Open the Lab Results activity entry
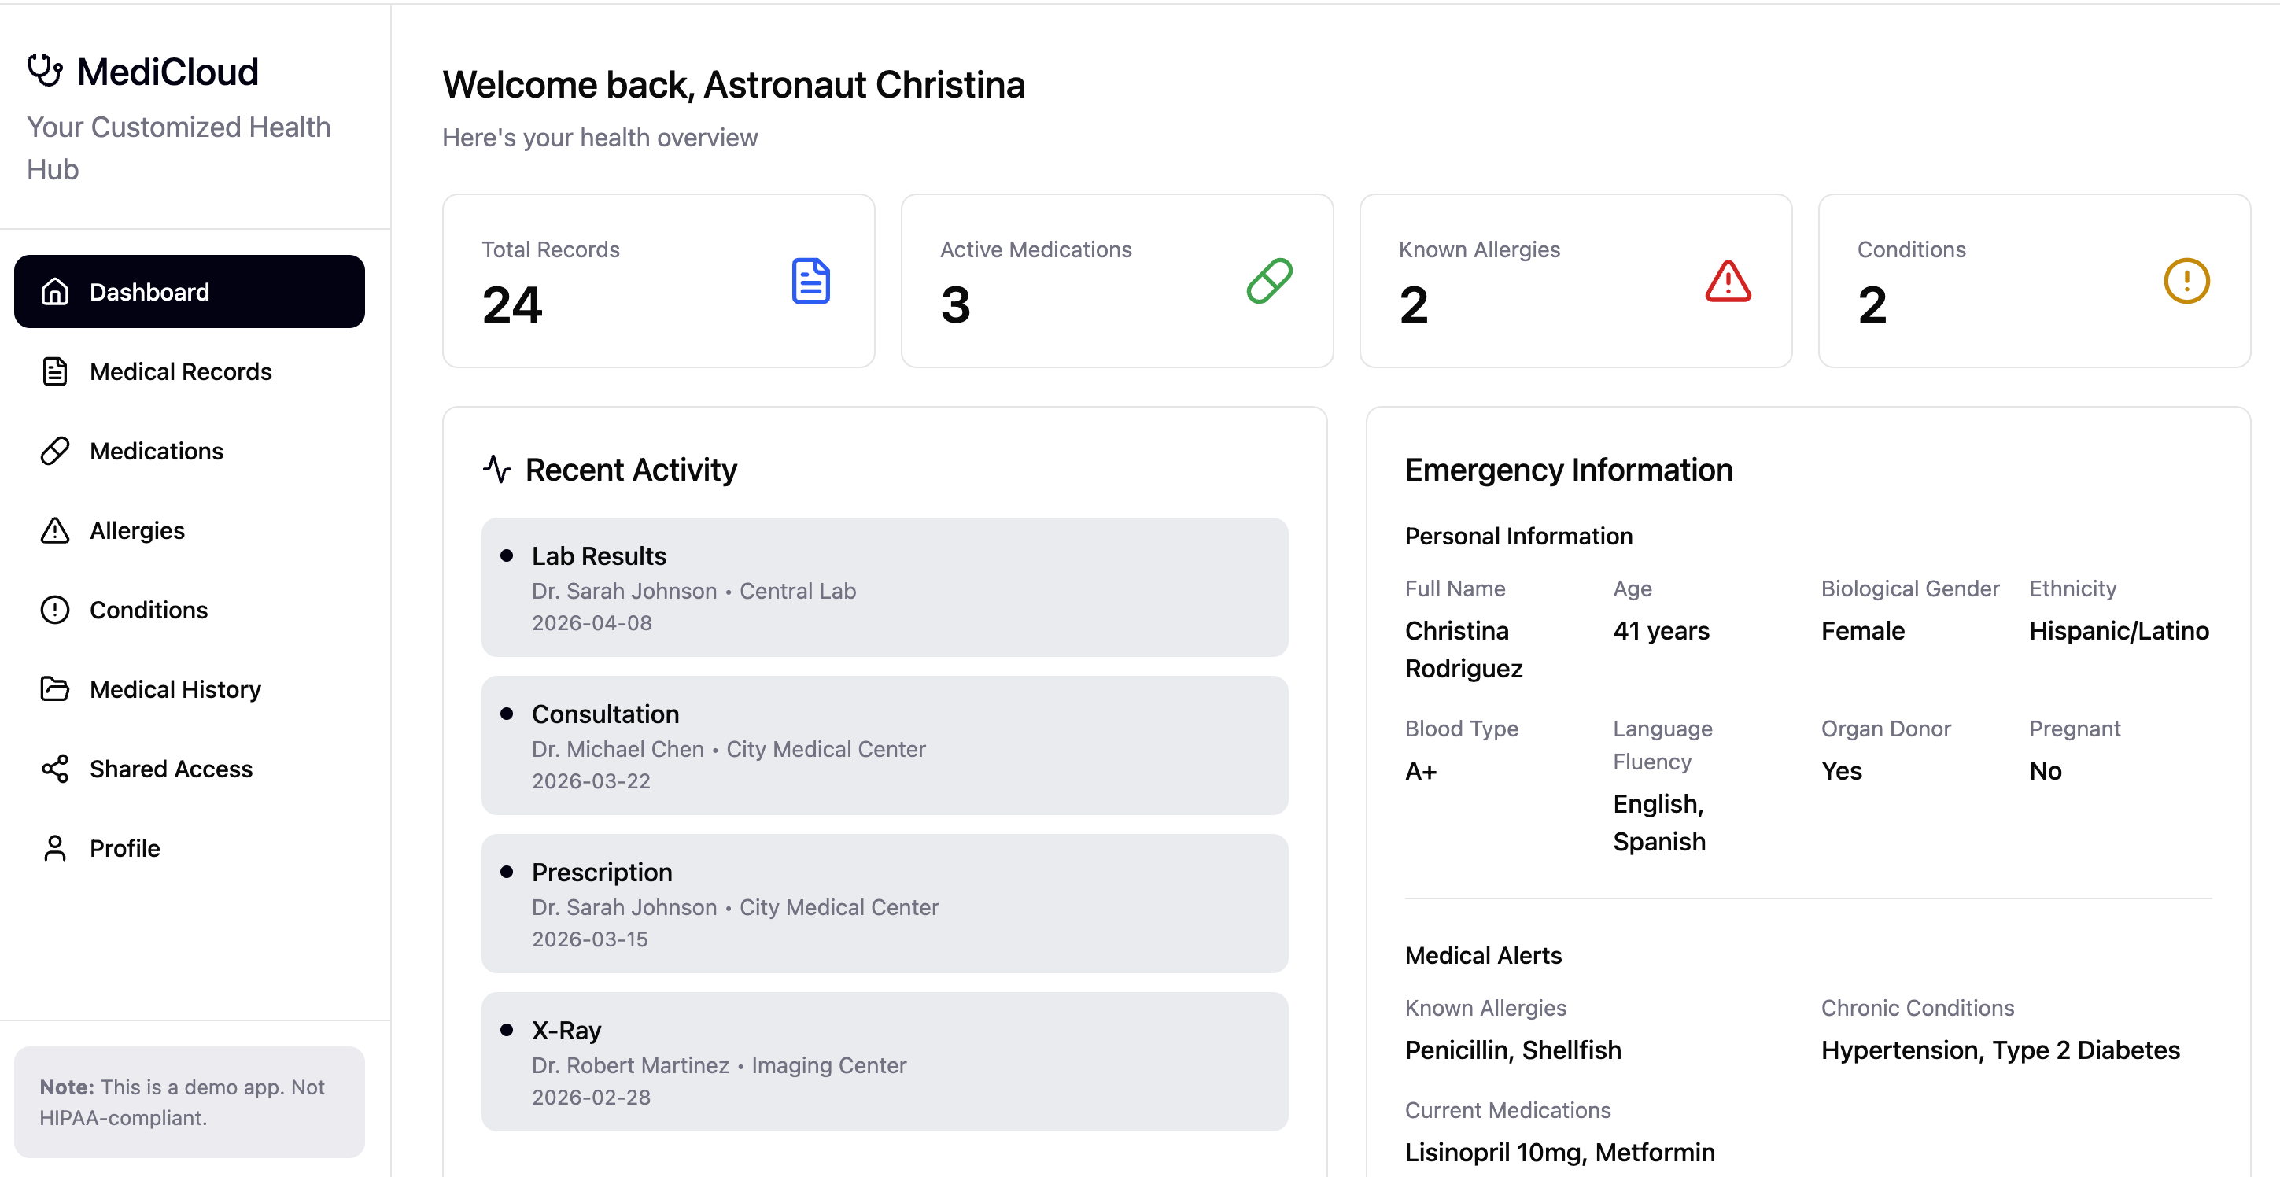 884,588
